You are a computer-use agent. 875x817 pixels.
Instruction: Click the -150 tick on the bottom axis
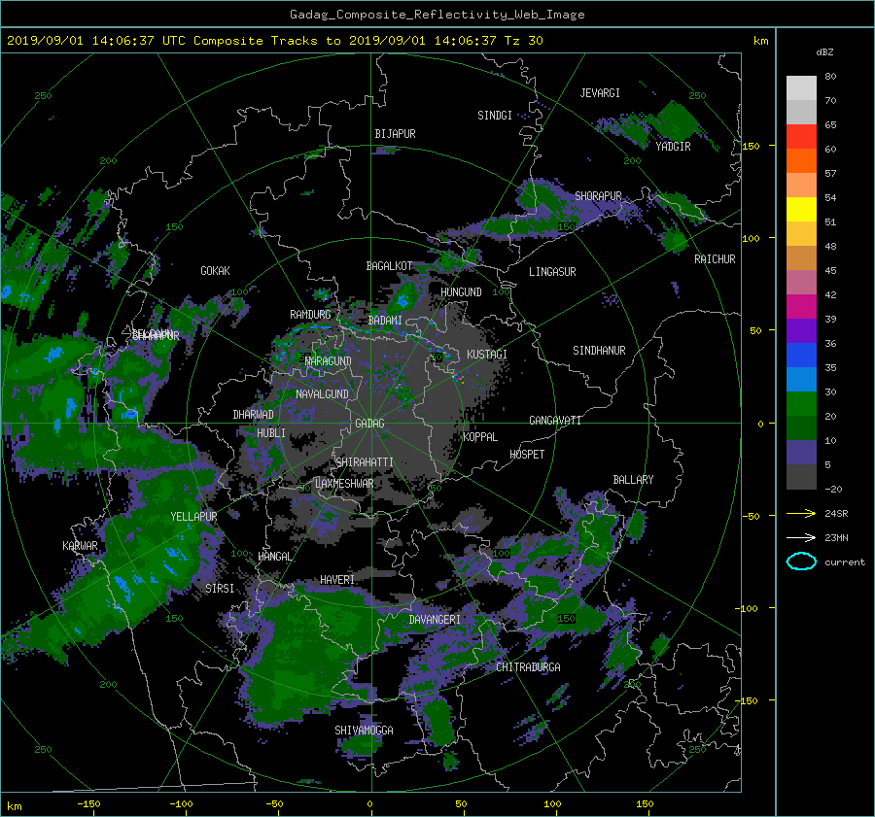tap(88, 804)
